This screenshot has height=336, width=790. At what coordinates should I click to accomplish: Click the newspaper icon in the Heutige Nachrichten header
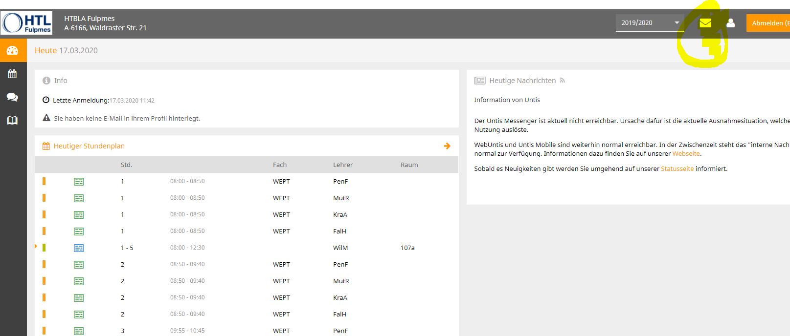480,81
